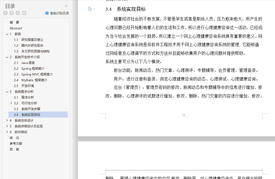275x179 pixels.
Task: Click the minus demote-level icon under 目录
Action: click(x=24, y=13)
